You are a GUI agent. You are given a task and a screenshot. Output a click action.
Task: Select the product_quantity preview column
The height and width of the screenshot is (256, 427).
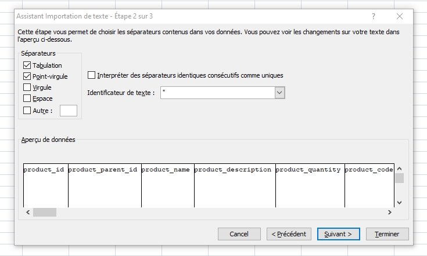(x=310, y=185)
